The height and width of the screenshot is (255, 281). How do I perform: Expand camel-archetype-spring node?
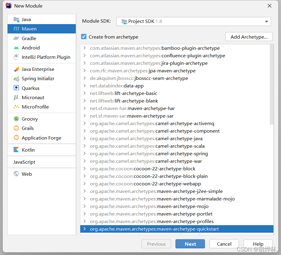85,153
